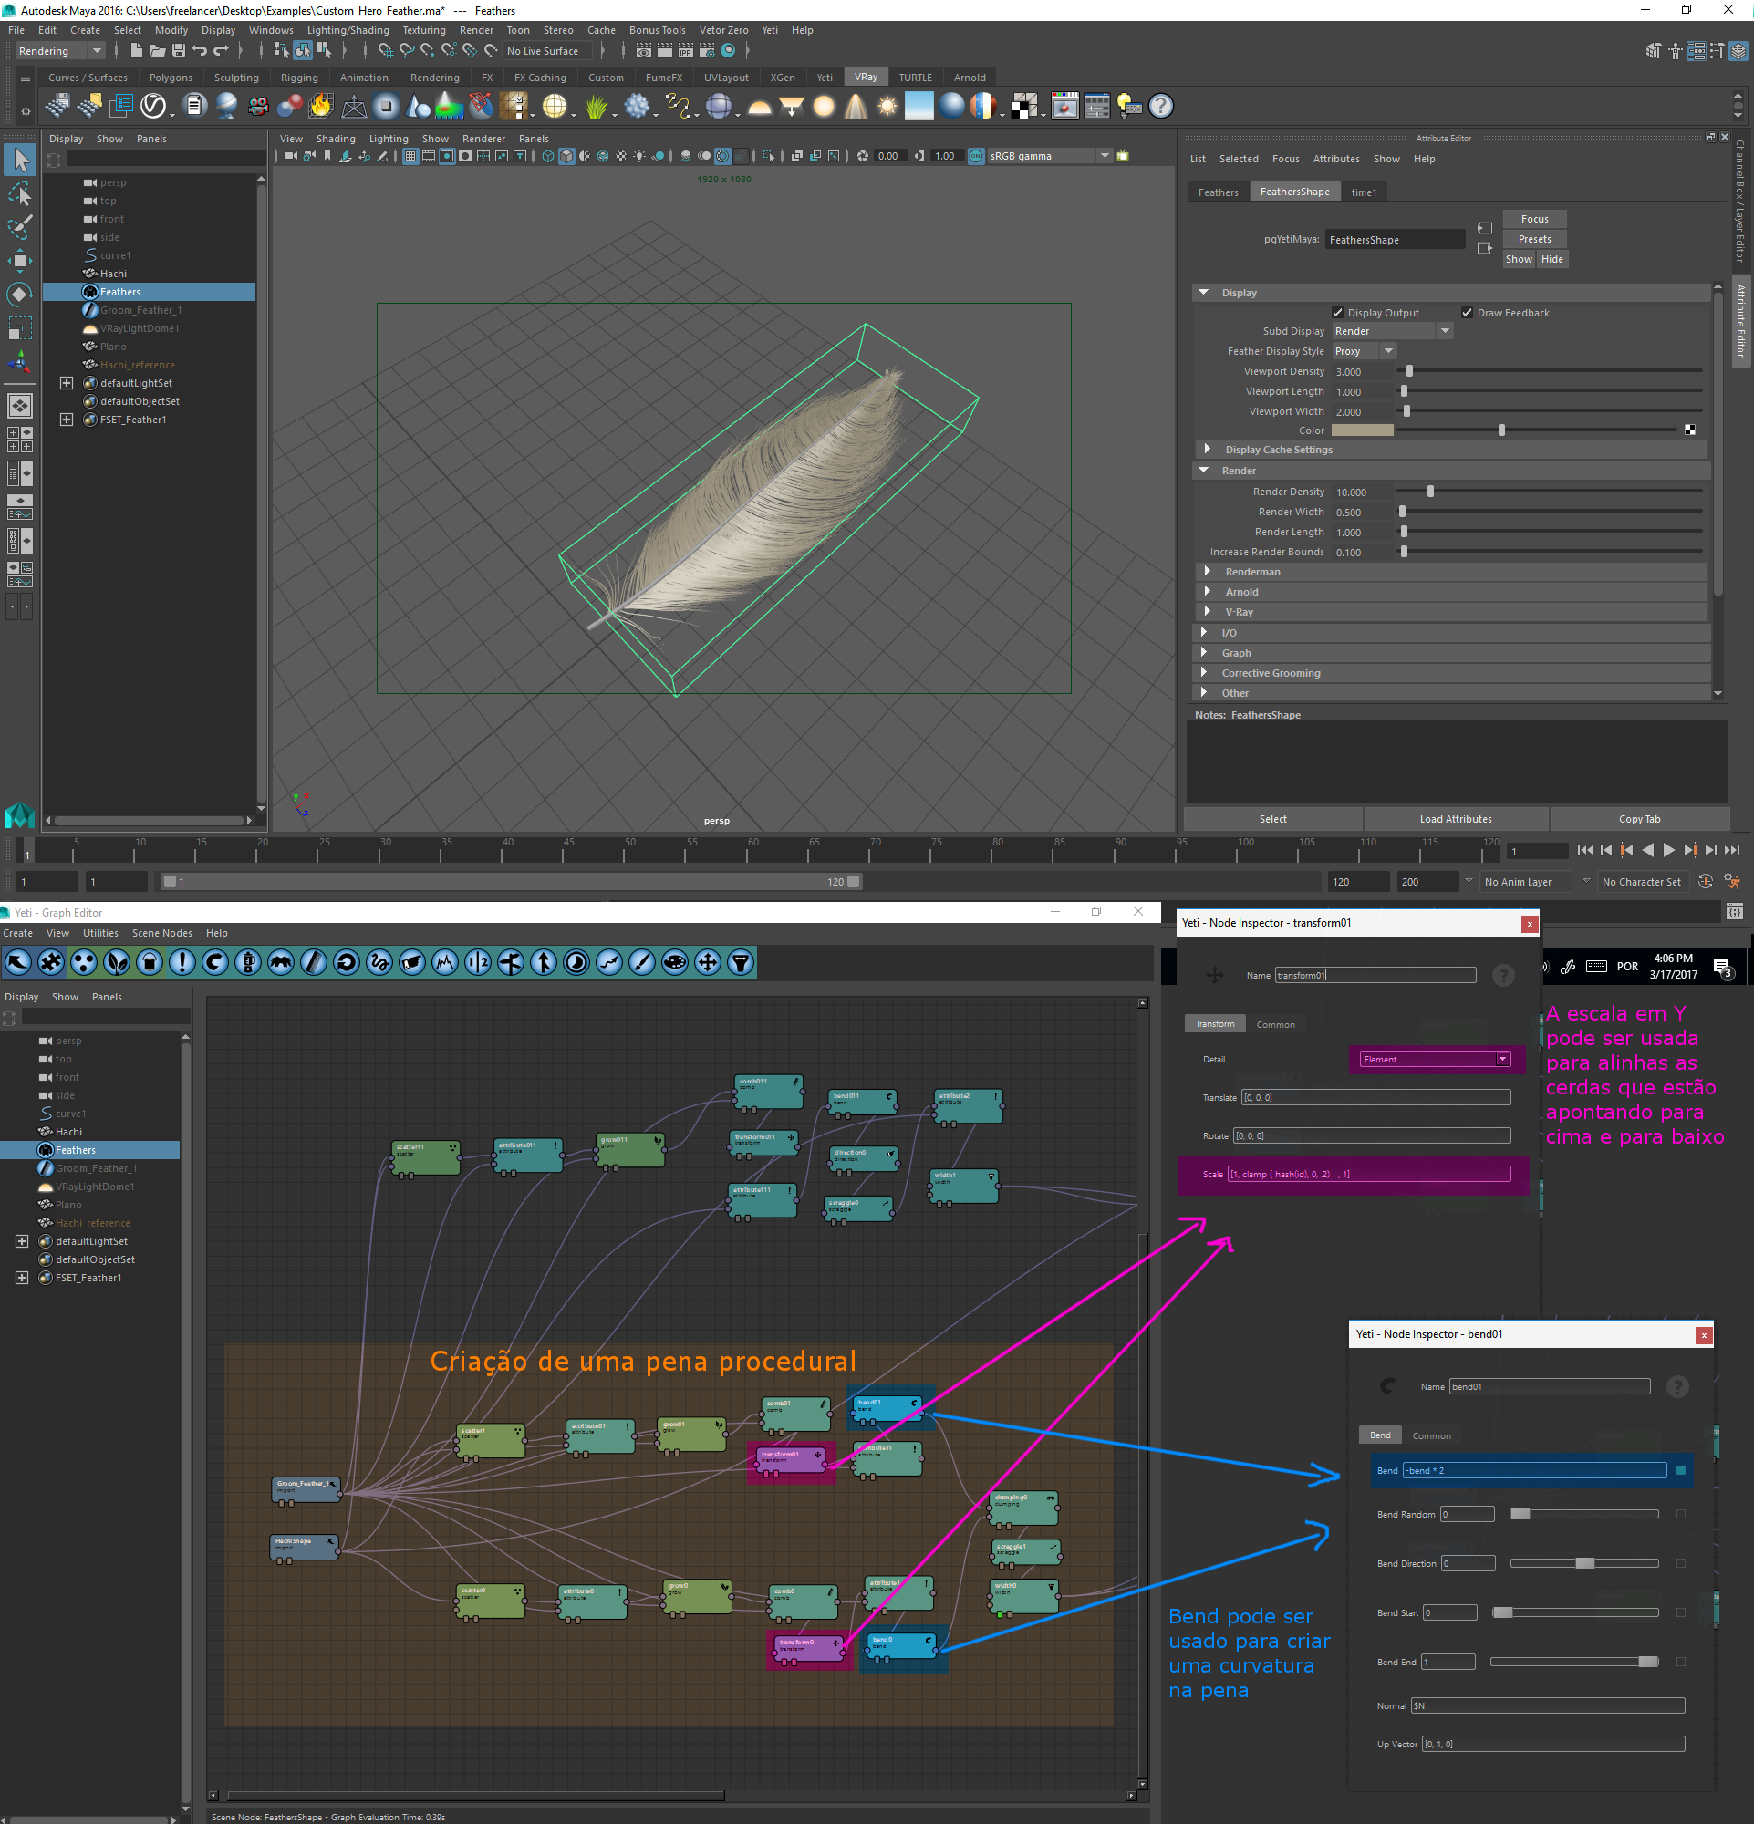The height and width of the screenshot is (1824, 1754).
Task: Click the Yeti grow node leaf icon
Action: (x=117, y=962)
